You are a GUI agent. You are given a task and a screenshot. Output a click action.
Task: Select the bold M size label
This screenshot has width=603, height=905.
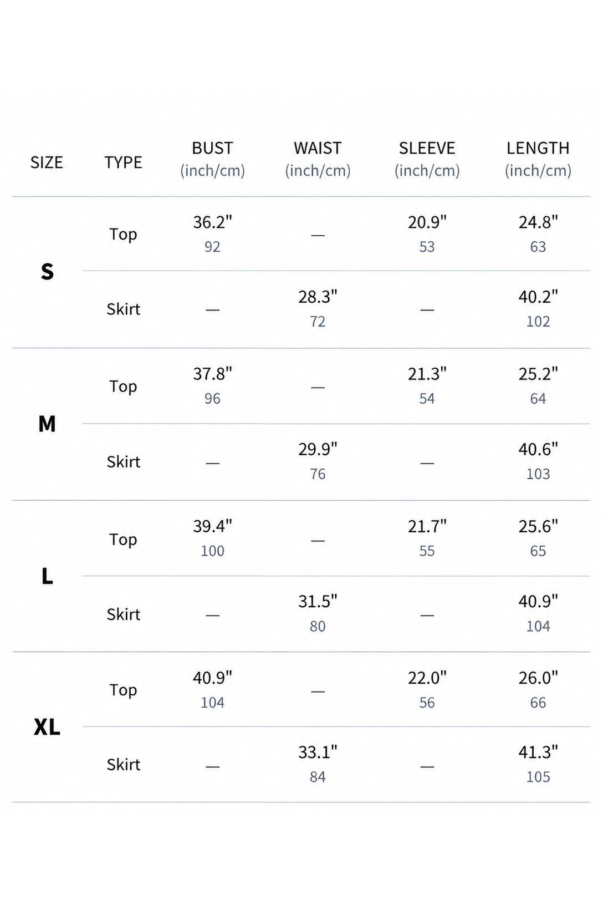(x=47, y=424)
